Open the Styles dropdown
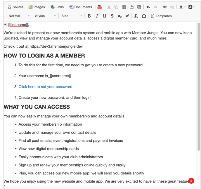The width and height of the screenshot is (201, 189). [x=45, y=16]
